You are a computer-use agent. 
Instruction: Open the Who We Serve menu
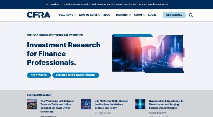point(88,15)
